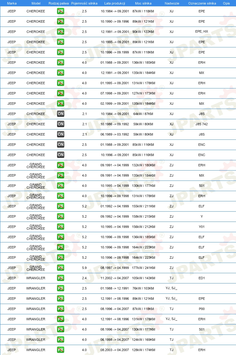This screenshot has height=355, width=236.
Task: Click the 'Model' column header
Action: point(36,3)
